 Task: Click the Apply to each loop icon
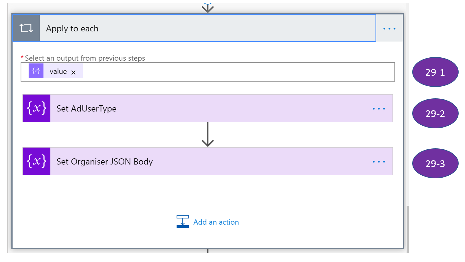26,28
